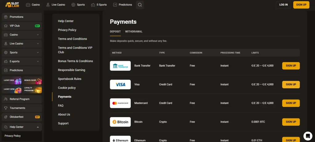Click Sign Up in the Bitcoin row

pyautogui.click(x=291, y=122)
